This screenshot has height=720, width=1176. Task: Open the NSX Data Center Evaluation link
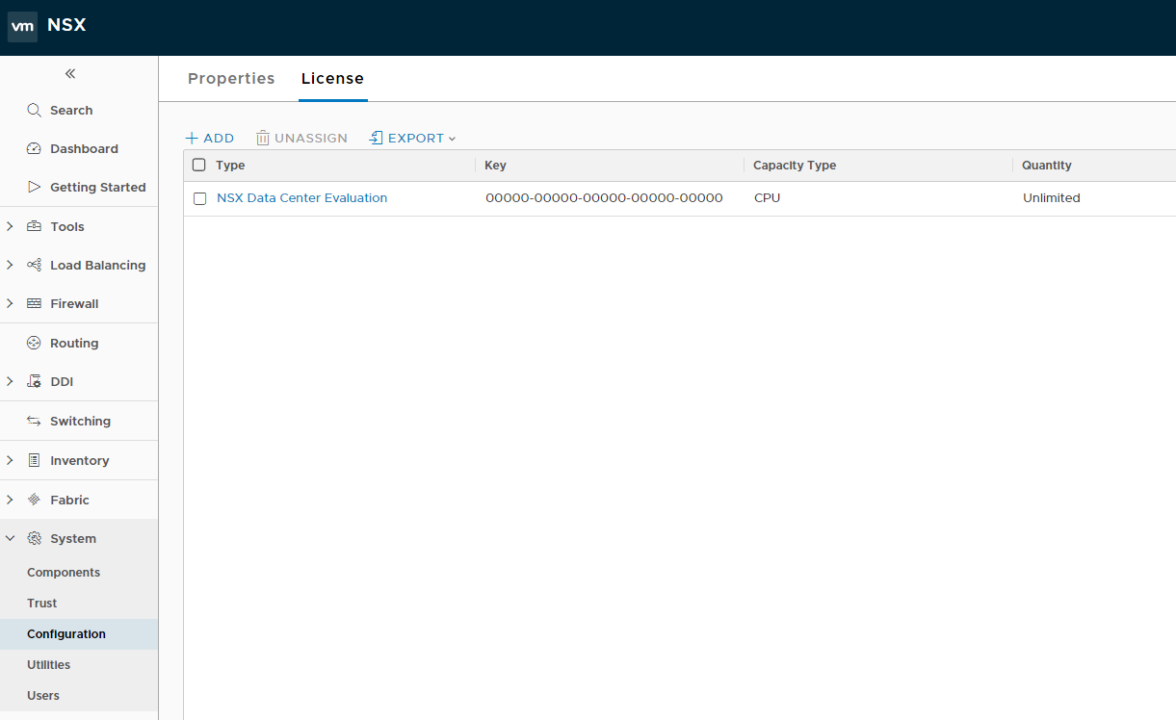[x=301, y=198]
